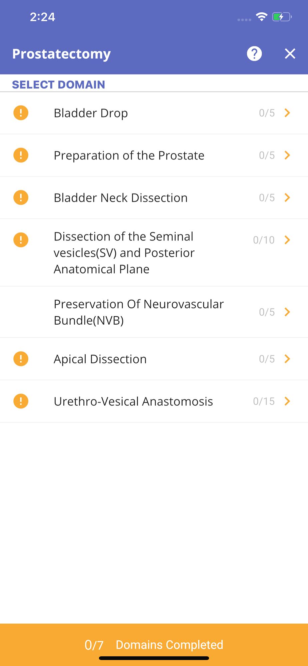This screenshot has height=666, width=308.
Task: Tap the Domains Completed bottom bar
Action: click(x=154, y=645)
